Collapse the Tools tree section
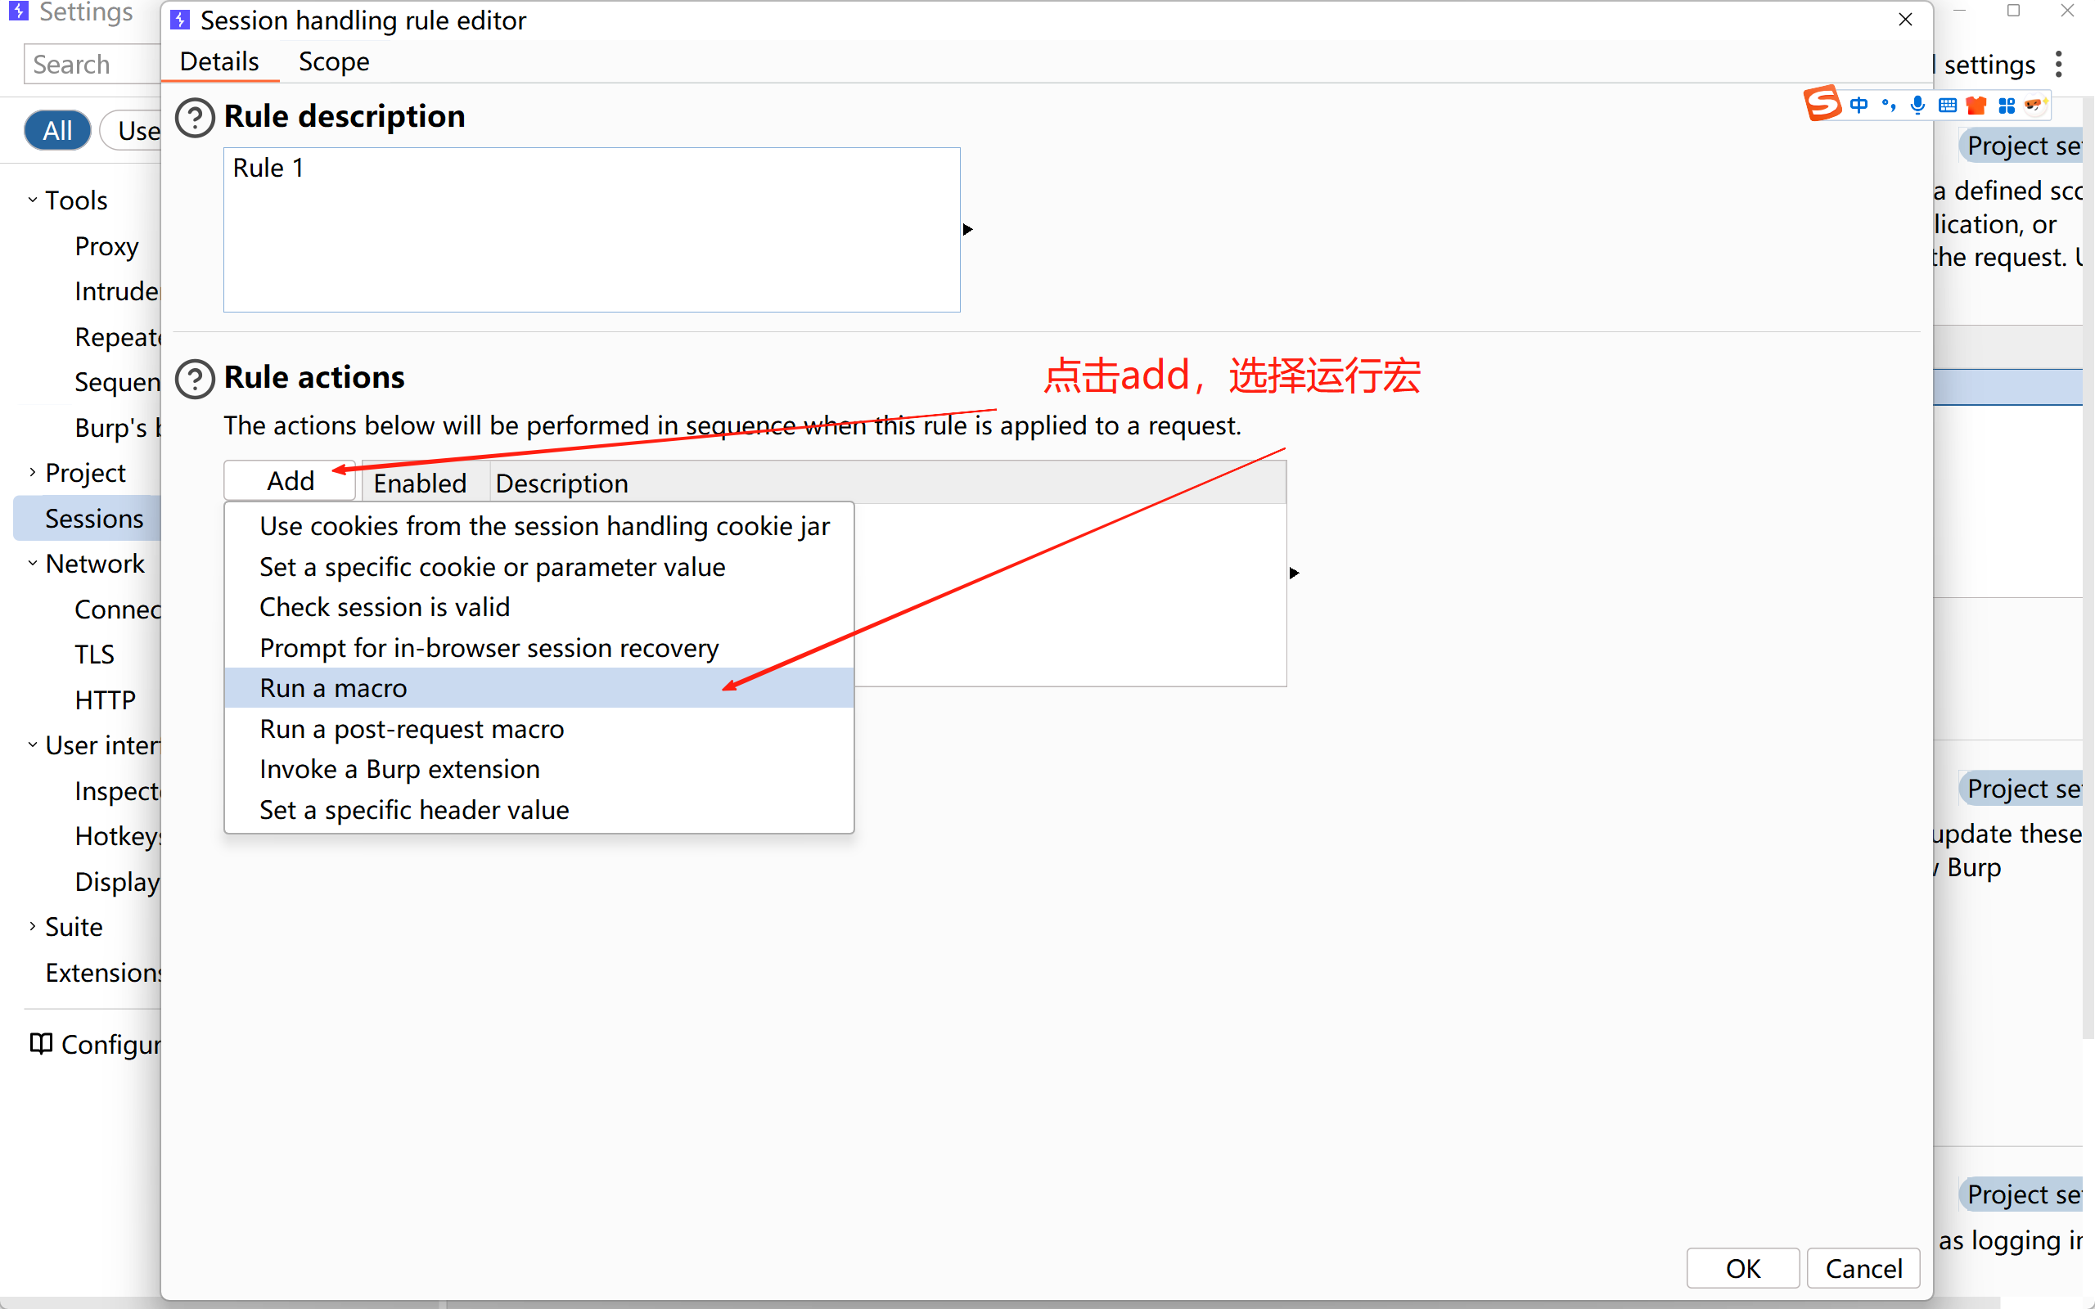This screenshot has height=1309, width=2095. [32, 200]
